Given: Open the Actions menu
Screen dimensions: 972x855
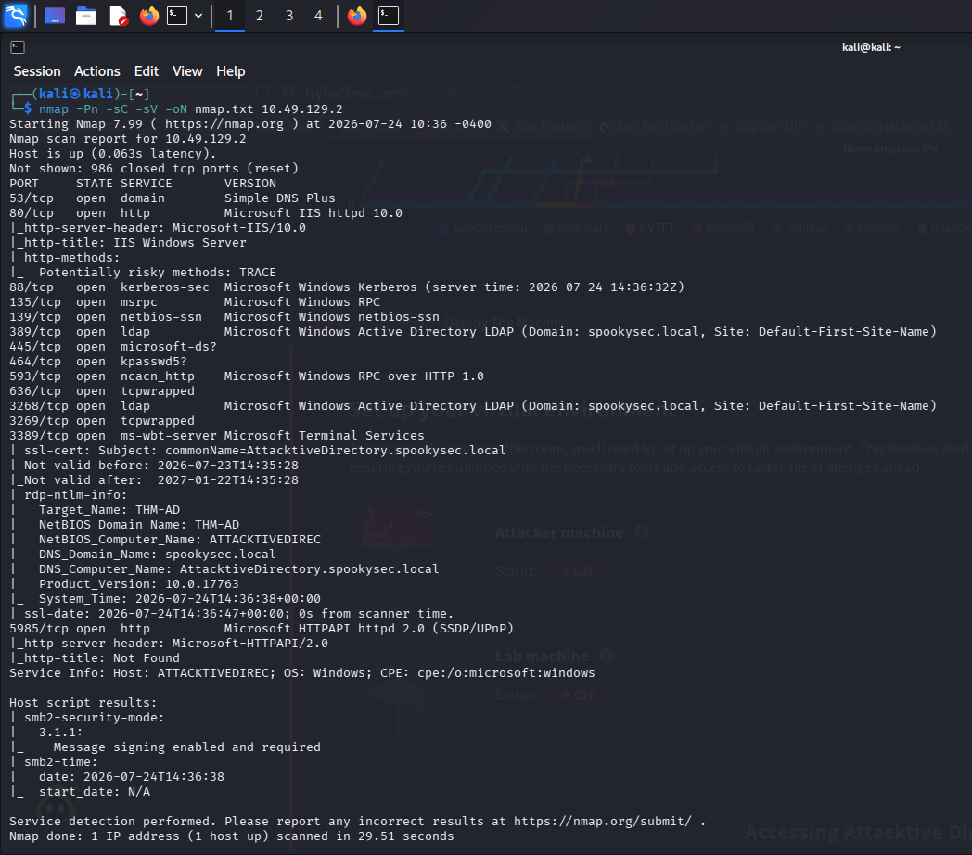Looking at the screenshot, I should tap(97, 71).
